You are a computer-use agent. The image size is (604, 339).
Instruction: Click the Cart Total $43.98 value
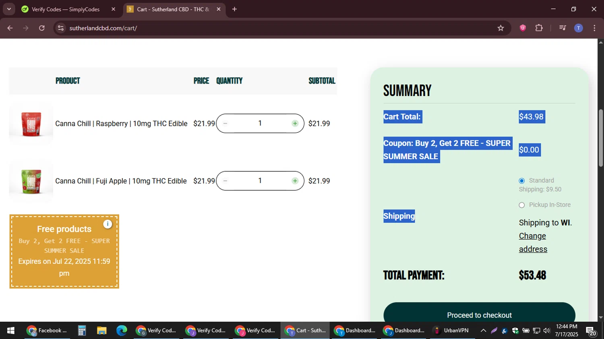click(x=532, y=117)
